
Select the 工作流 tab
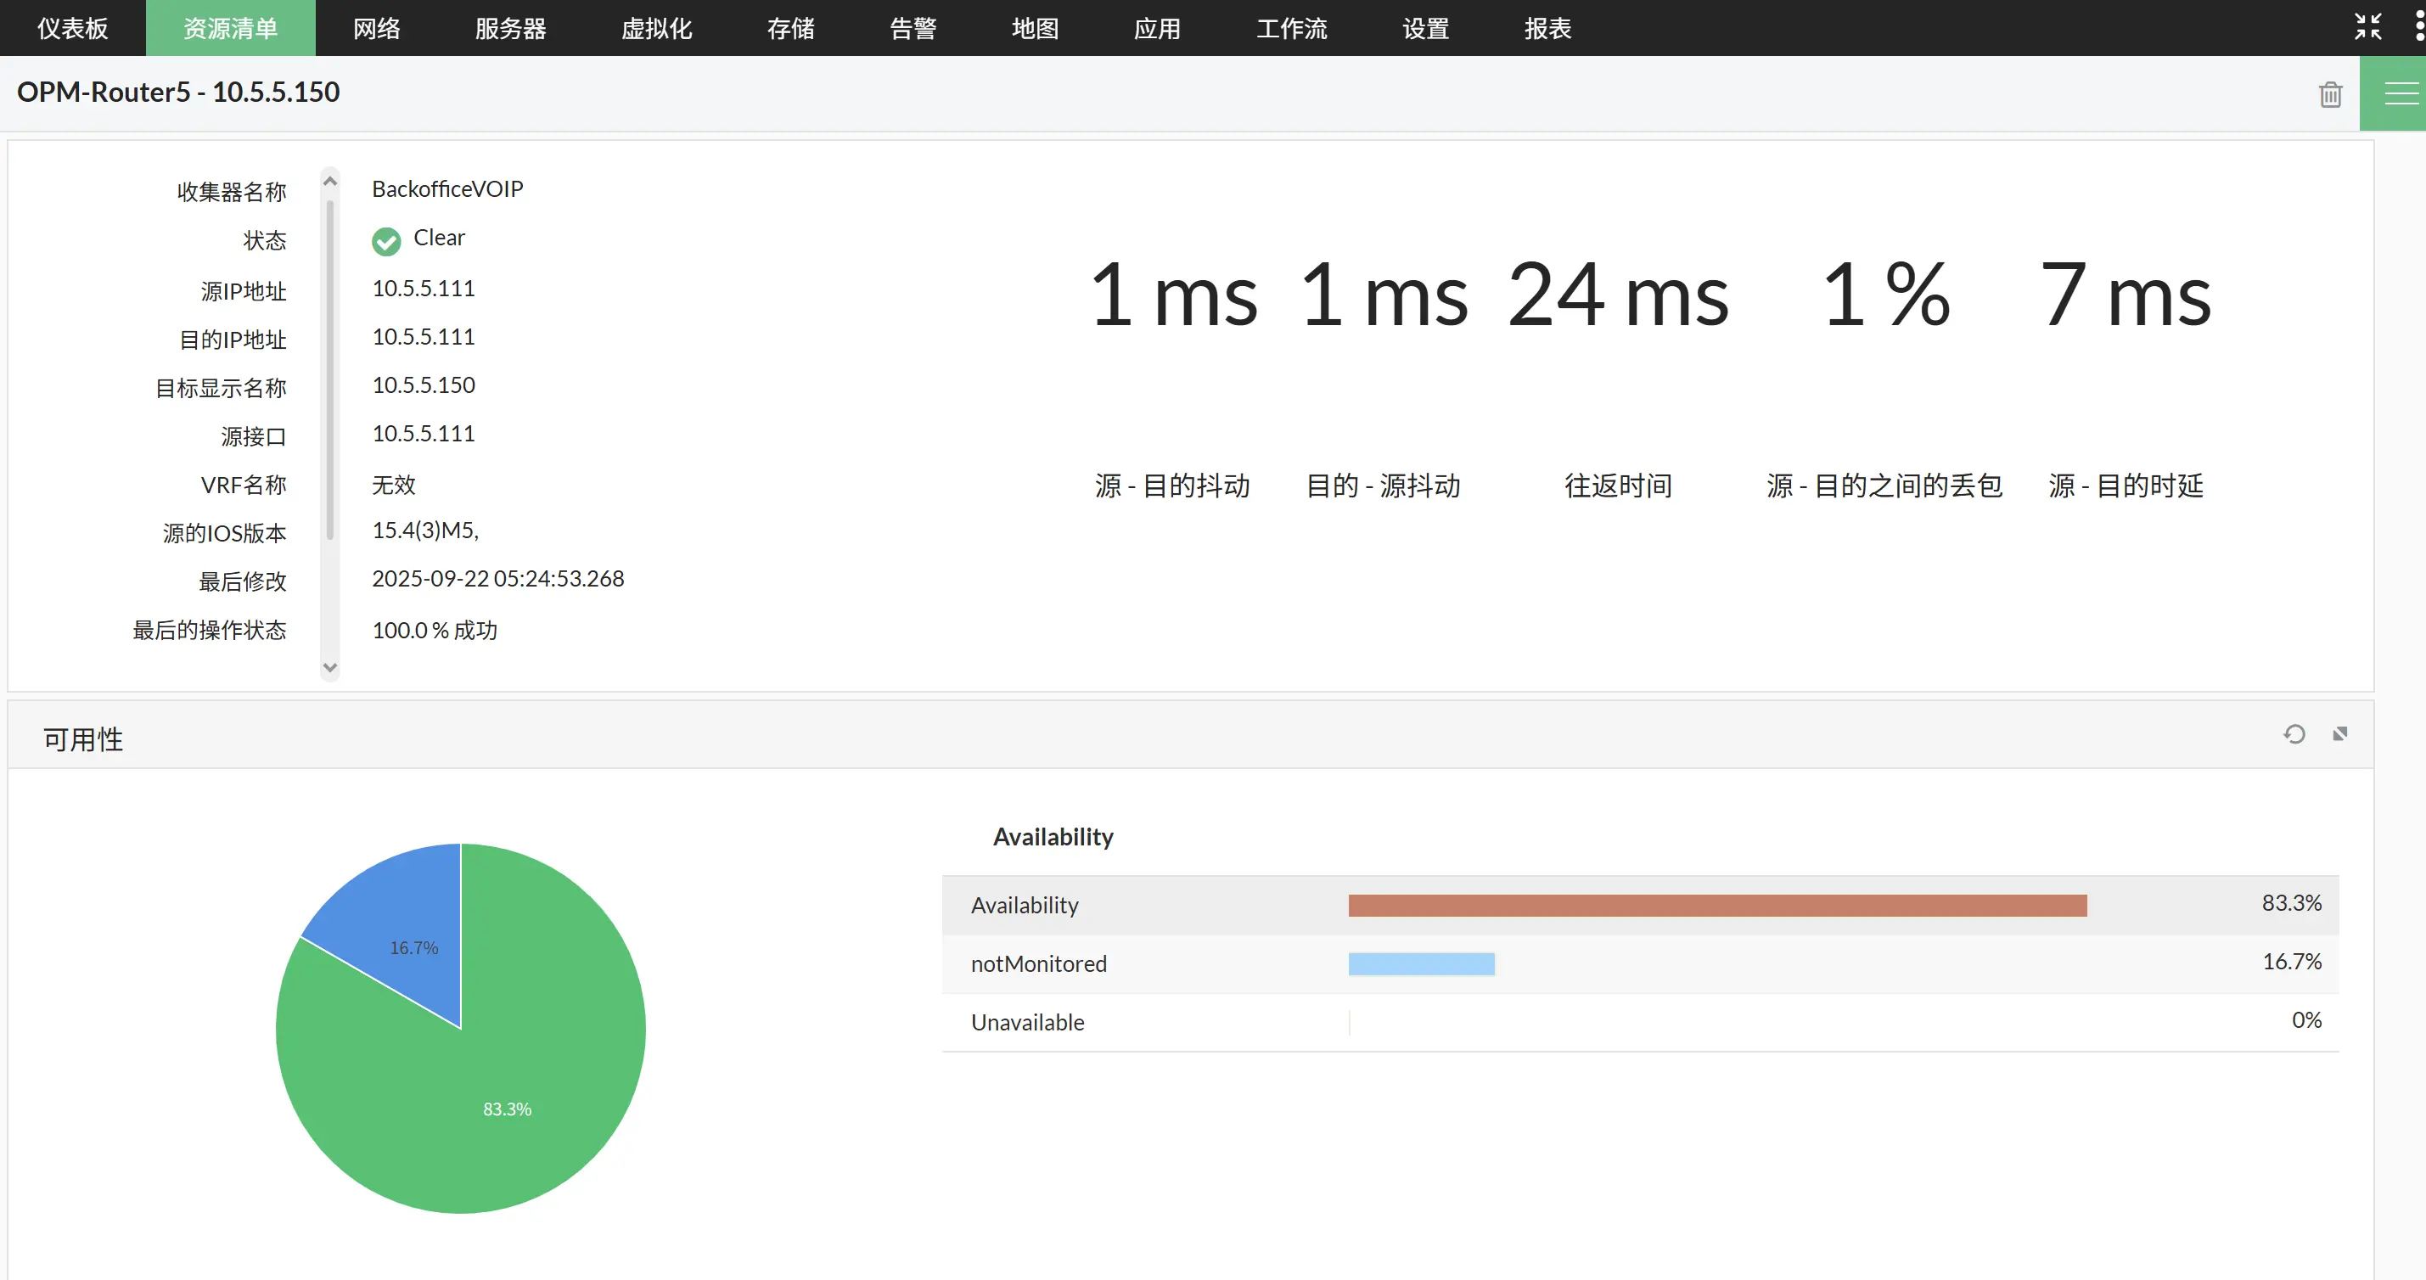pyautogui.click(x=1291, y=28)
